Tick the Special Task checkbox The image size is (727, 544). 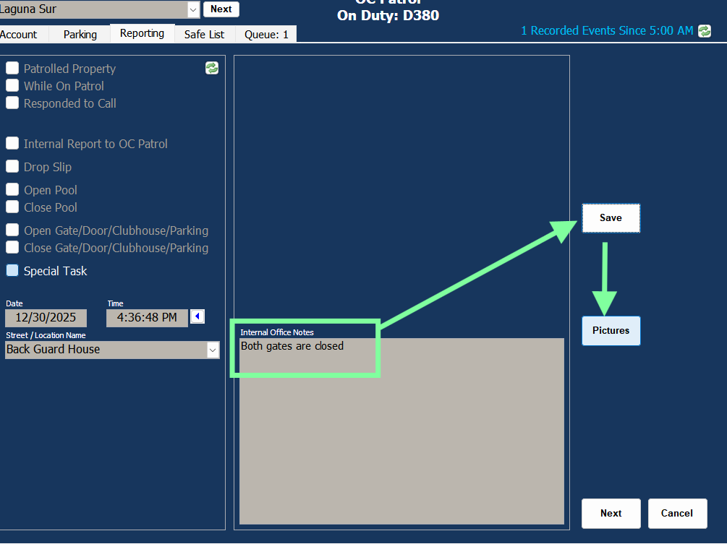click(12, 271)
